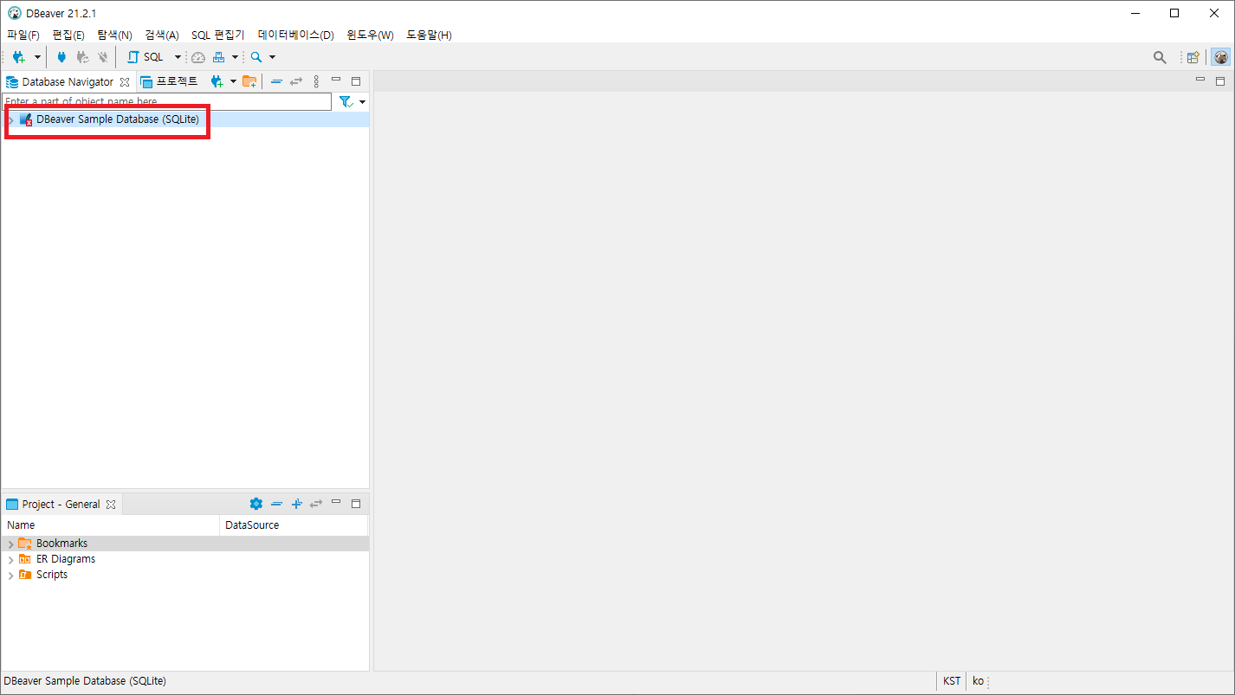Open dropdown arrow next to SQL button
1235x695 pixels.
point(178,57)
